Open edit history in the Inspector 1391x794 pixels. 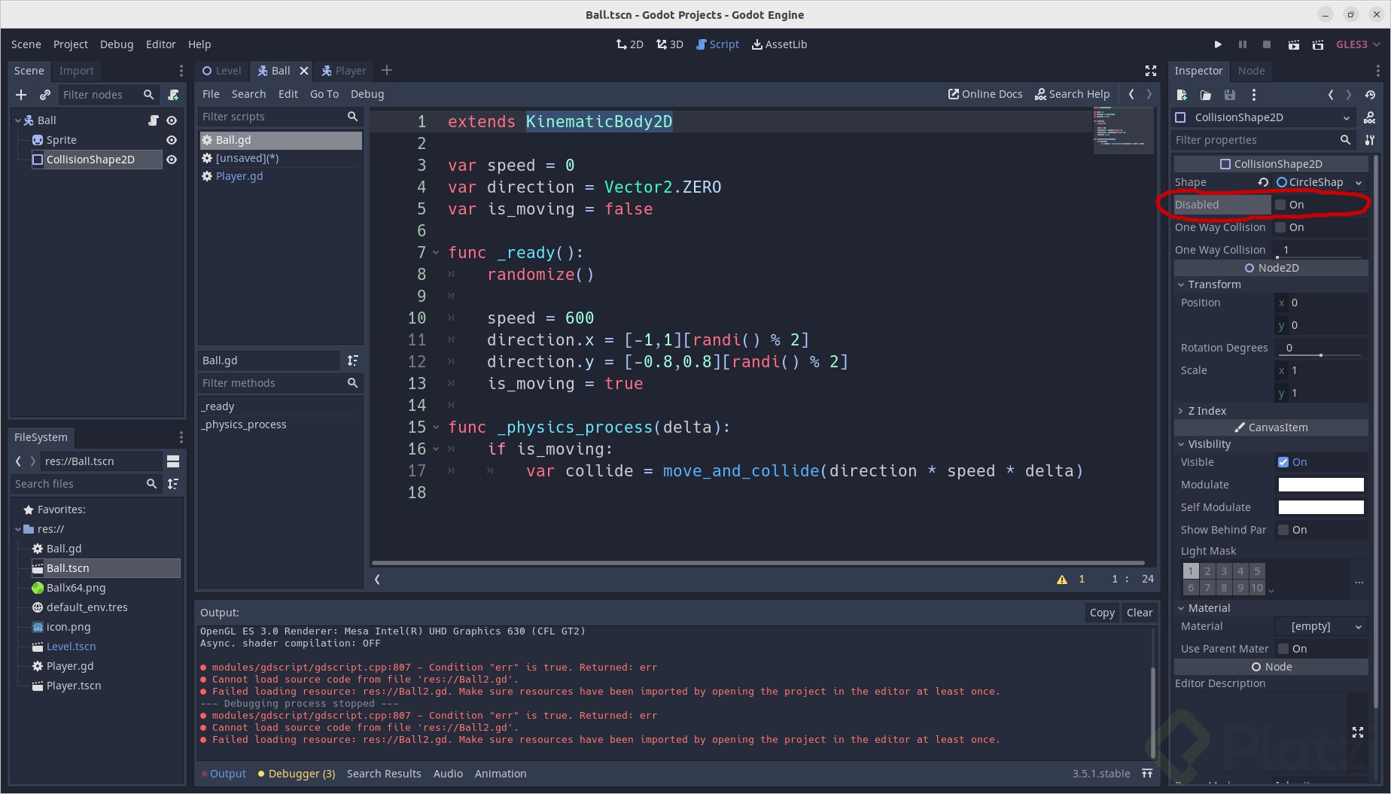tap(1371, 94)
